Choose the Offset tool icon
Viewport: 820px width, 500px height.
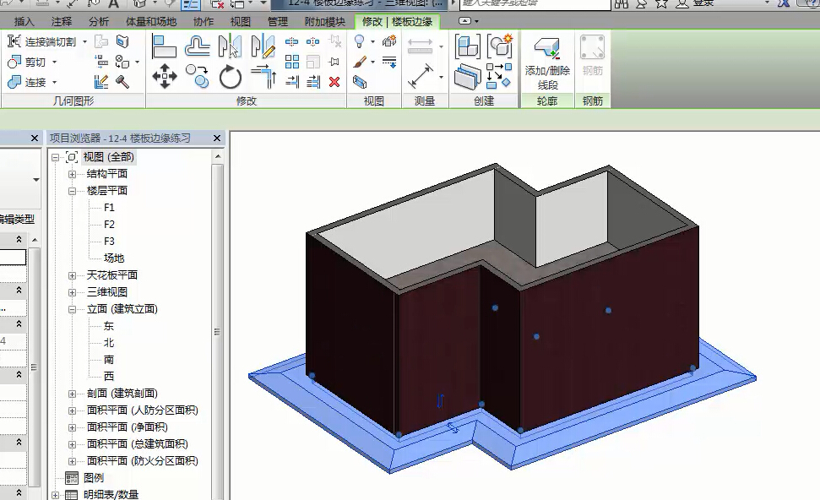(198, 46)
